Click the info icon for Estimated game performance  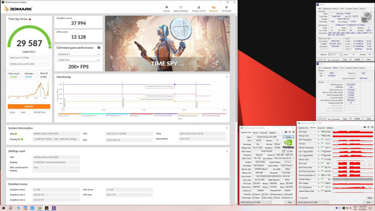(x=99, y=48)
